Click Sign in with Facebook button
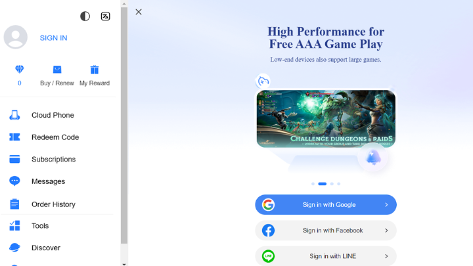The width and height of the screenshot is (473, 266). point(326,231)
